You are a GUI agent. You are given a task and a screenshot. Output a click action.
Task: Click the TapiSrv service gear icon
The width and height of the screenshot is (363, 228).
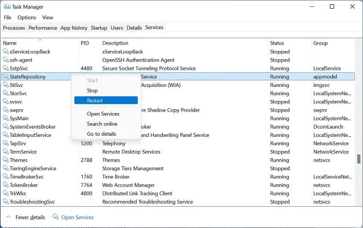[x=6, y=143]
